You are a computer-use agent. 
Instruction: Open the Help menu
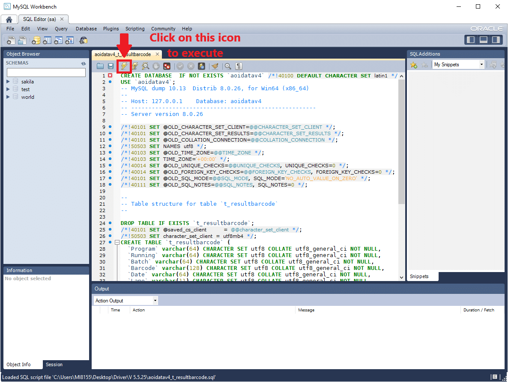187,29
